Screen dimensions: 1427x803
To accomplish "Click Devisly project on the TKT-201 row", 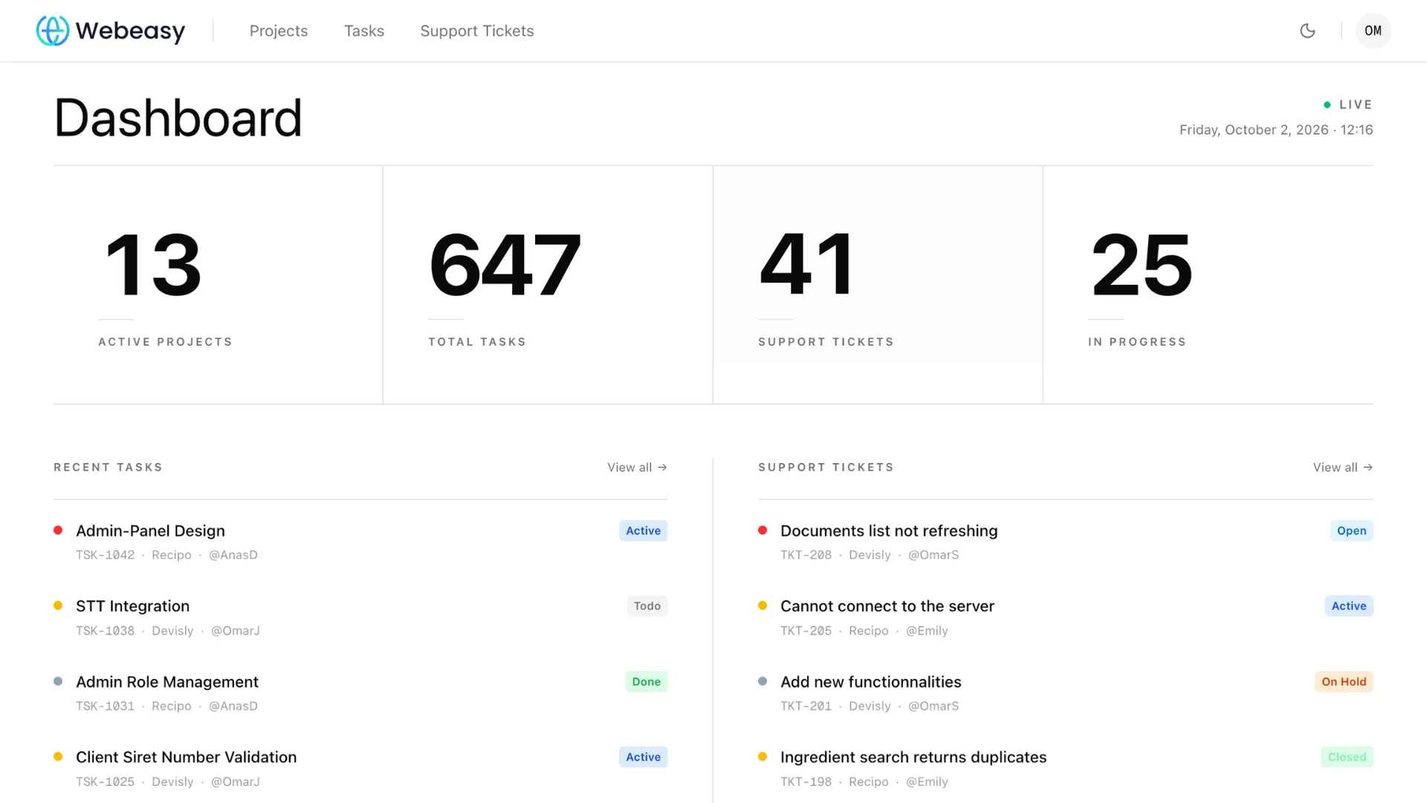I will [870, 706].
